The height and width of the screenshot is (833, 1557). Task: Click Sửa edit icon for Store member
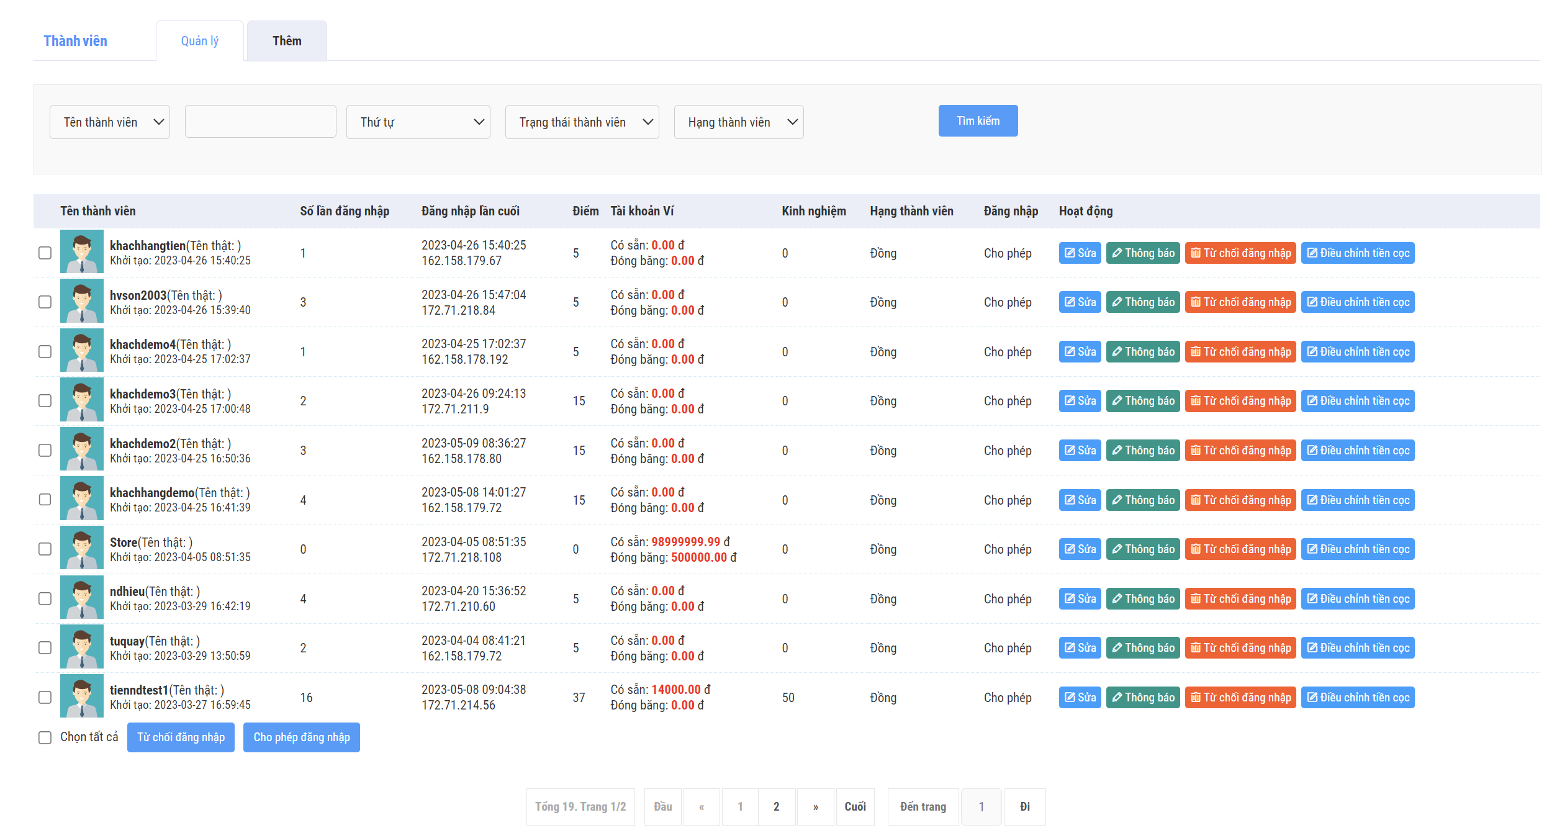point(1070,549)
